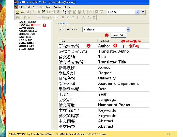Click the Field(s) column header

(x=124, y=41)
